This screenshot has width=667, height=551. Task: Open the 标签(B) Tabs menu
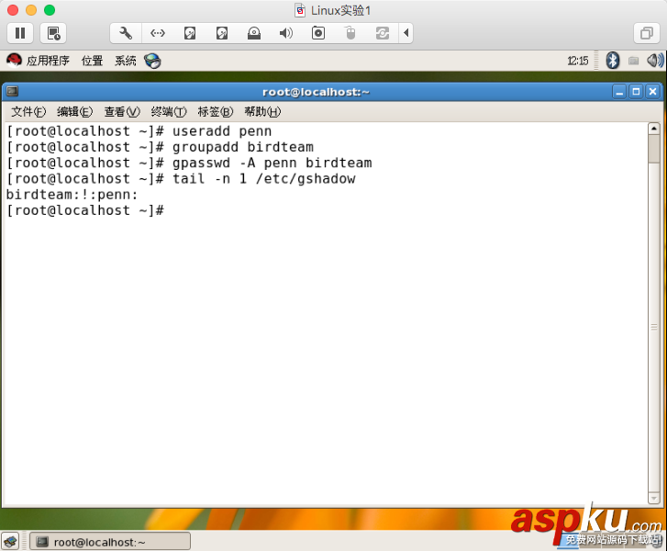tap(216, 111)
